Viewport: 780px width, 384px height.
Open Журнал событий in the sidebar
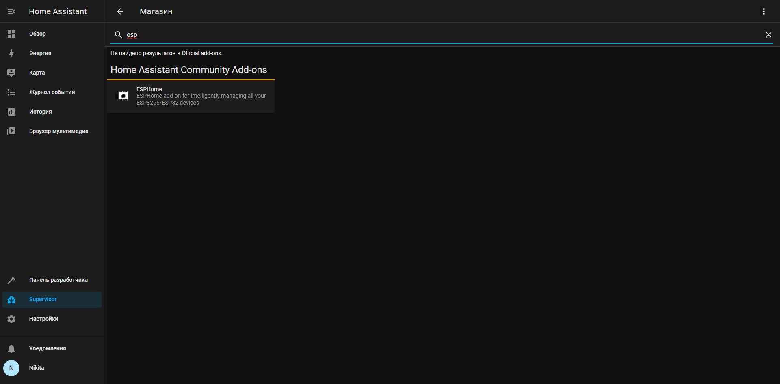pos(52,92)
